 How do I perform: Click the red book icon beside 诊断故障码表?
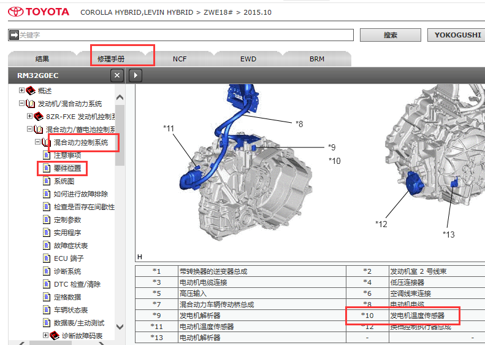(x=55, y=335)
